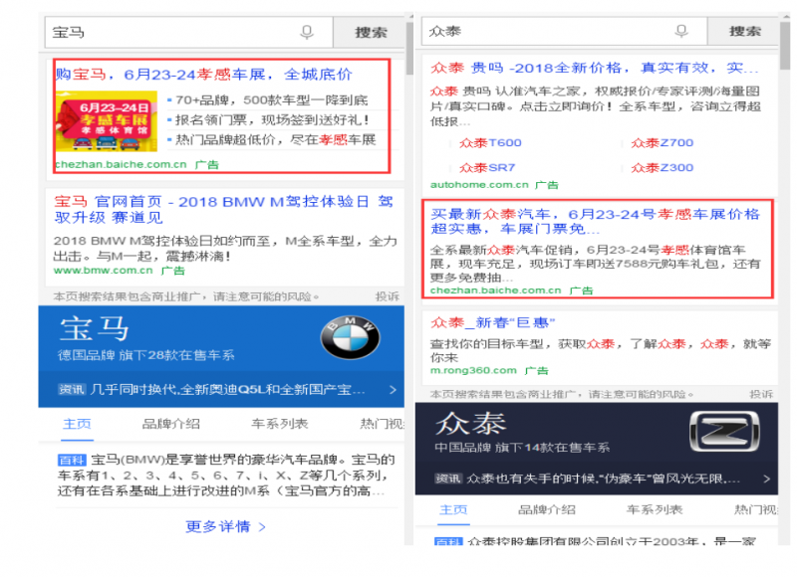This screenshot has width=797, height=577.
Task: Open the 众泰_新春"巨惠" result title
Action: 492,322
